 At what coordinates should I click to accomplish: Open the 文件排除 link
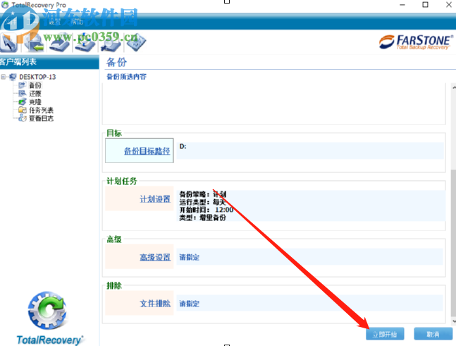point(155,304)
